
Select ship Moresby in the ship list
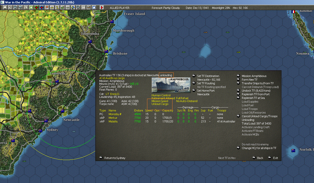coord(115,114)
